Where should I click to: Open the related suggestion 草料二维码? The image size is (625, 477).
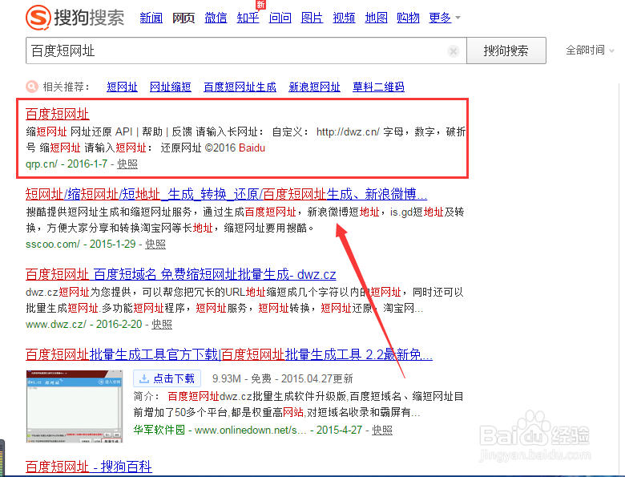point(378,87)
